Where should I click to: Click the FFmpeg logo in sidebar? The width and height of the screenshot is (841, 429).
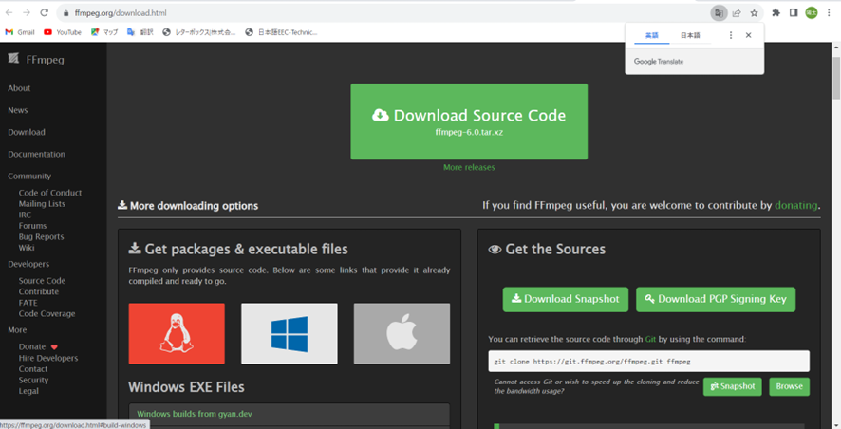[x=36, y=60]
